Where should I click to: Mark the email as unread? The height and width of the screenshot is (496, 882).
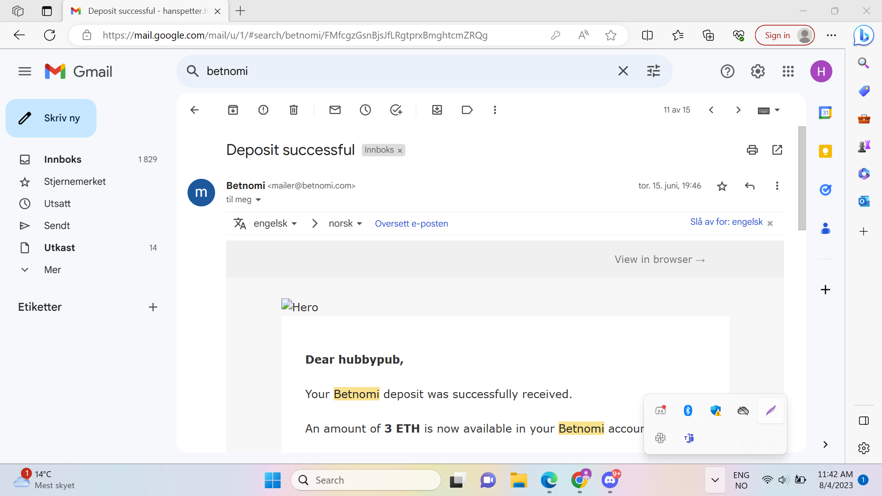coord(335,110)
